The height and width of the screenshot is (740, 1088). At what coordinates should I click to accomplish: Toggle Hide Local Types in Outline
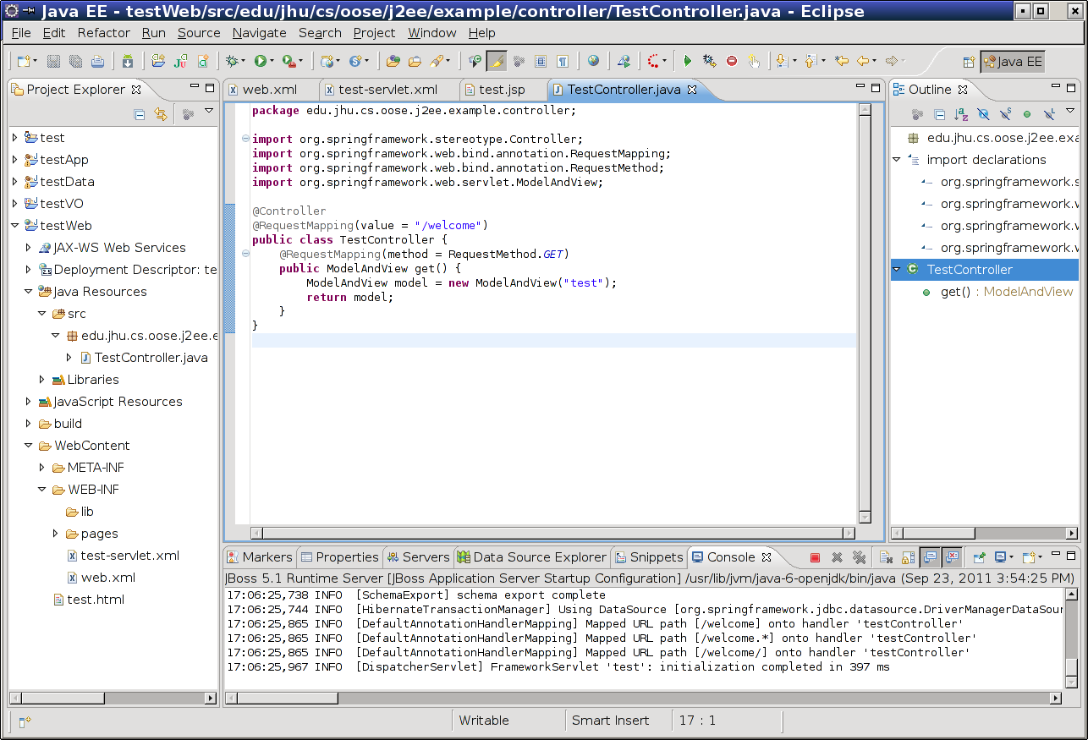click(x=1049, y=114)
